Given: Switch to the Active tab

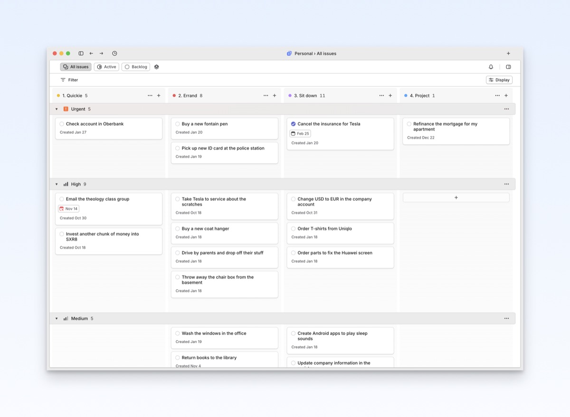Looking at the screenshot, I should tap(106, 66).
